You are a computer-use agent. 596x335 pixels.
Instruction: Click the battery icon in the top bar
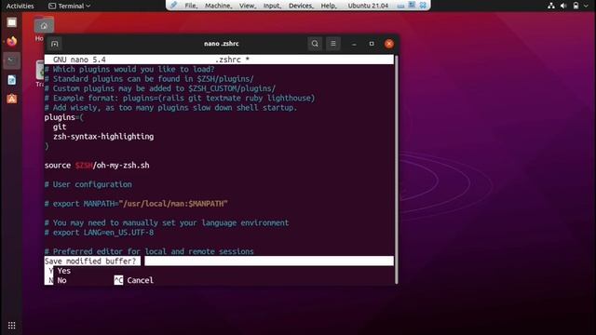pos(576,6)
